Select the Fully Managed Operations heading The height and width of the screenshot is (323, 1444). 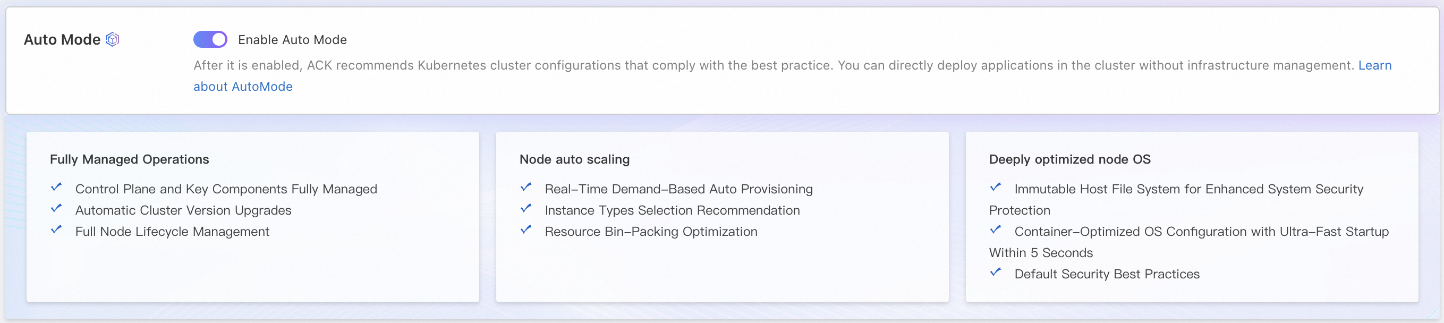point(130,159)
